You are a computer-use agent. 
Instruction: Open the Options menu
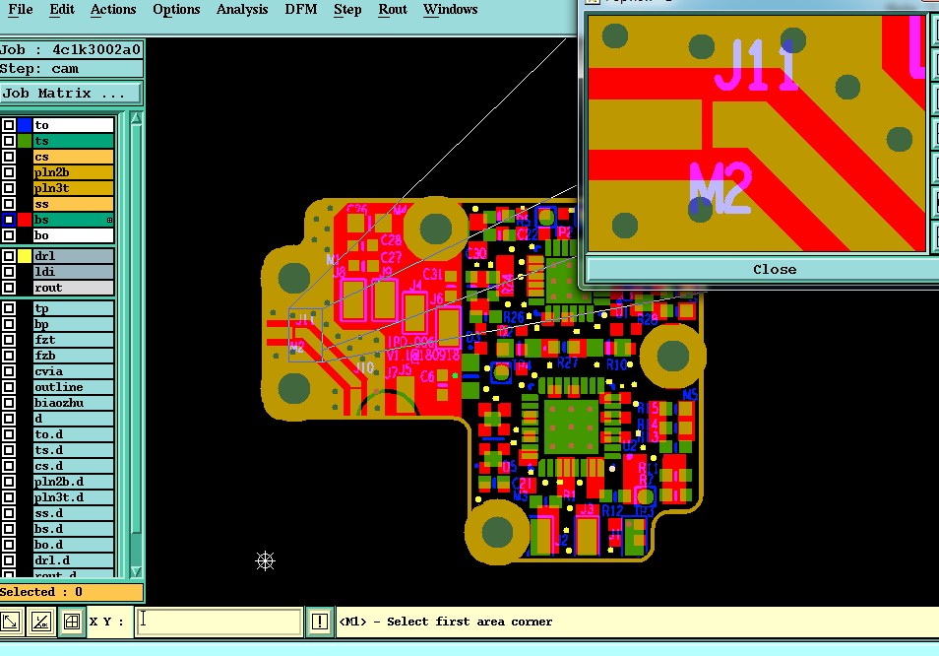176,10
